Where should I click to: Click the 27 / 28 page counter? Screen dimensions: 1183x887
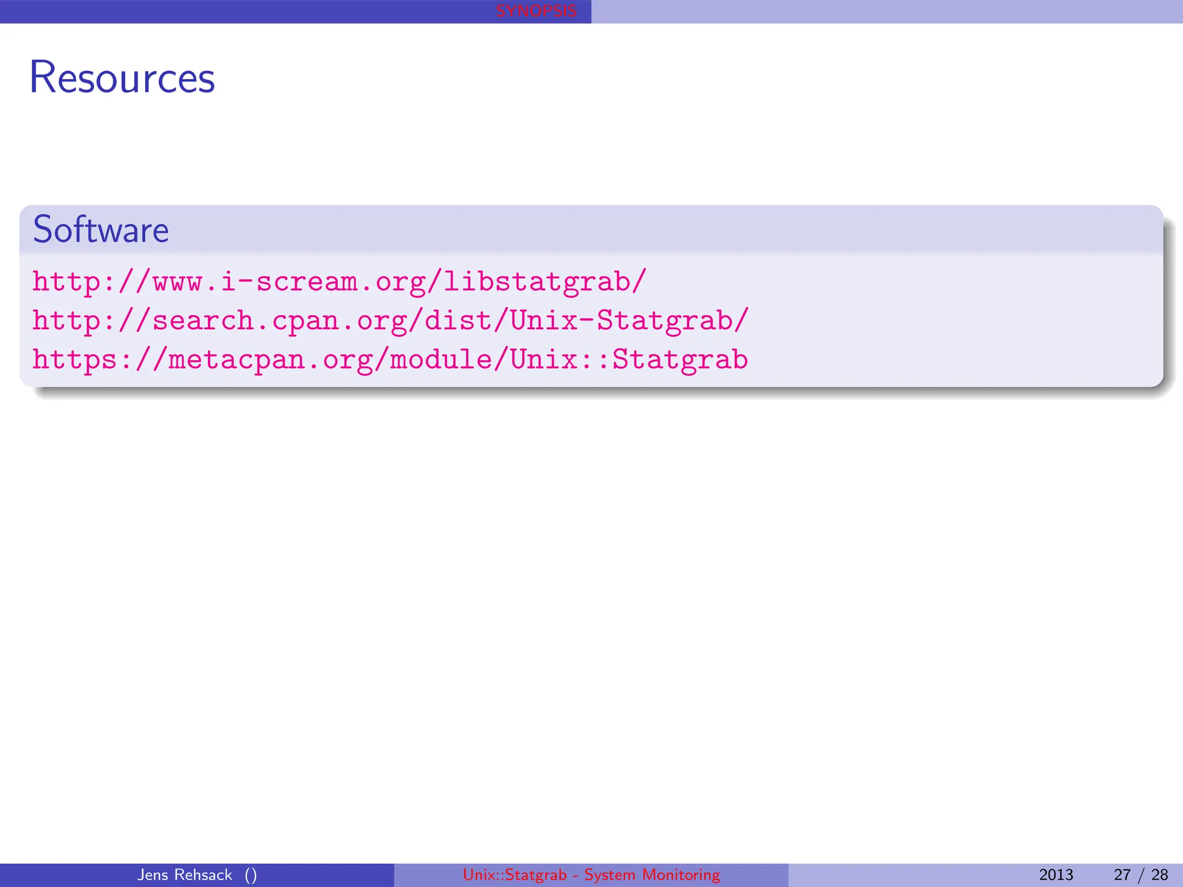[1141, 875]
